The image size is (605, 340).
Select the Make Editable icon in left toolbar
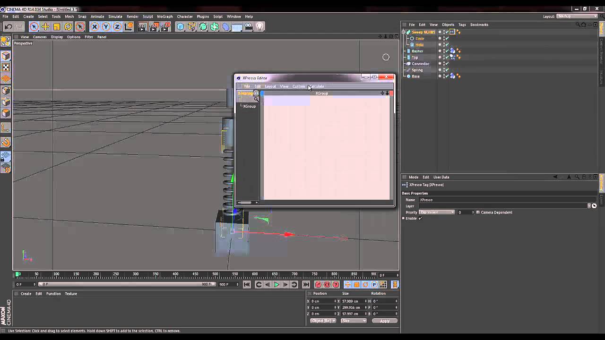pos(6,42)
